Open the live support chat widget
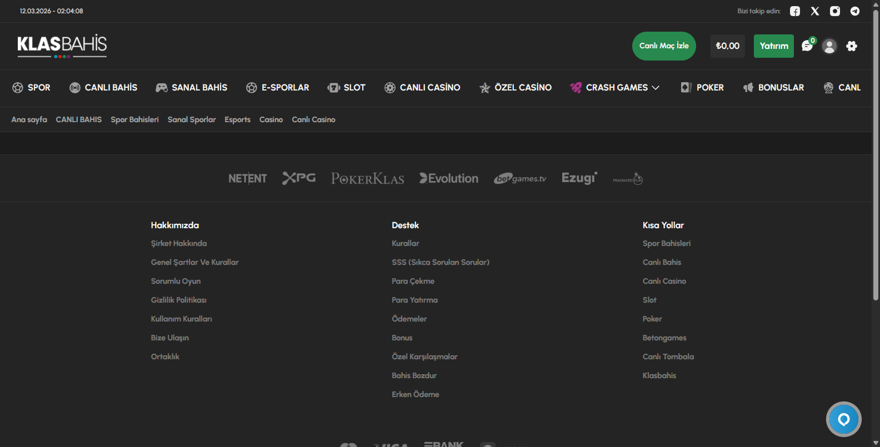 click(843, 419)
